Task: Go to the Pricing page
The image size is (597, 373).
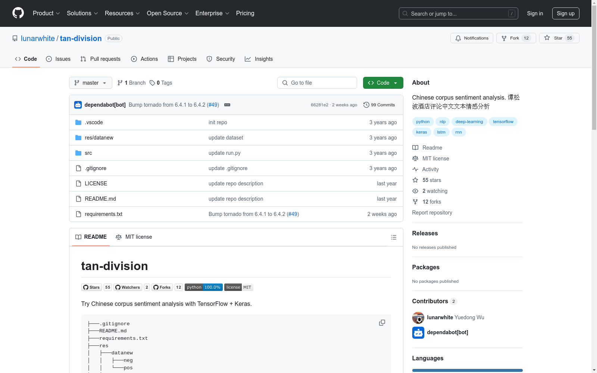Action: pyautogui.click(x=245, y=13)
